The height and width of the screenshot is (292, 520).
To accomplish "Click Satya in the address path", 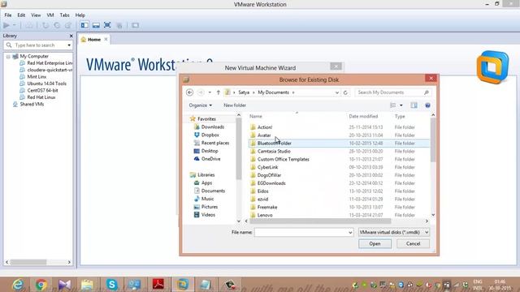I will (x=244, y=92).
